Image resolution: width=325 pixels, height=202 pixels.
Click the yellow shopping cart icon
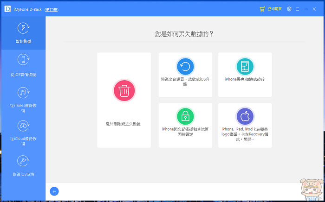pyautogui.click(x=262, y=9)
